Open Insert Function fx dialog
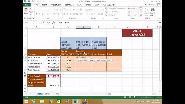 point(54,22)
